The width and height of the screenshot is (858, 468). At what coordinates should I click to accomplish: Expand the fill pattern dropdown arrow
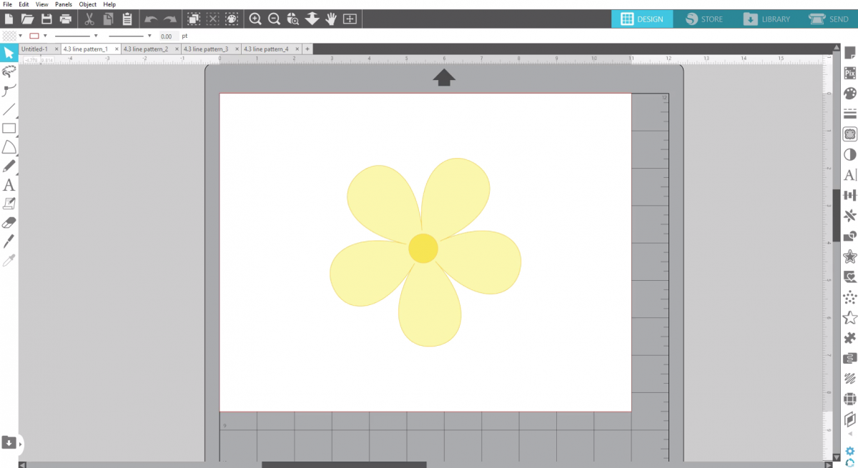[x=20, y=36]
